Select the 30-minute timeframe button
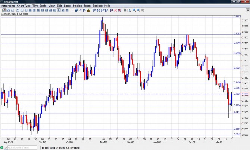250x150 pixels. (x=38, y=10)
